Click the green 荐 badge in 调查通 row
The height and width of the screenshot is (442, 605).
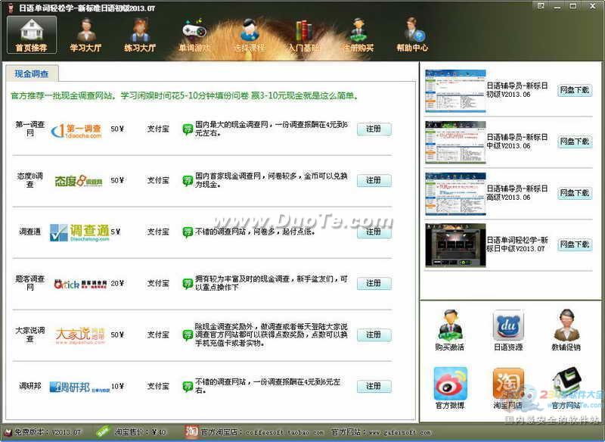point(188,232)
